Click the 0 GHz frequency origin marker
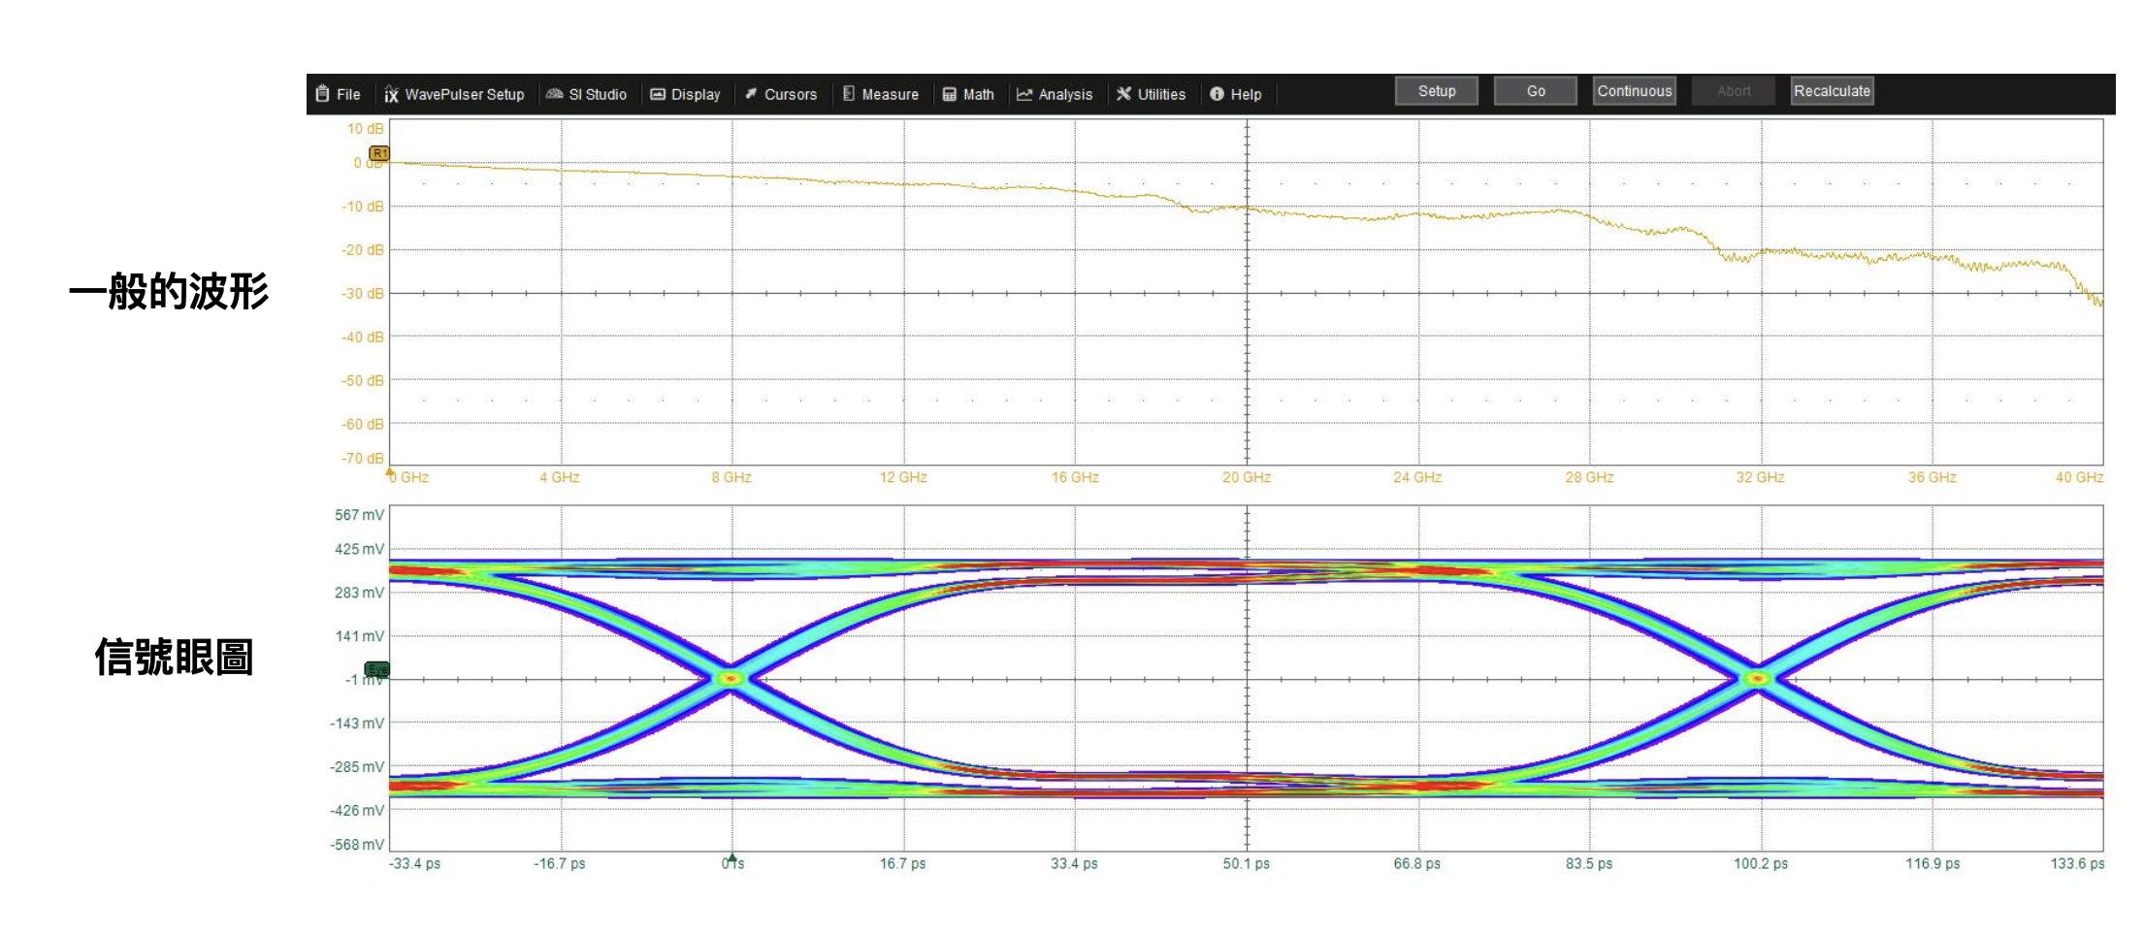Screen dimensions: 2144x935 (x=391, y=472)
